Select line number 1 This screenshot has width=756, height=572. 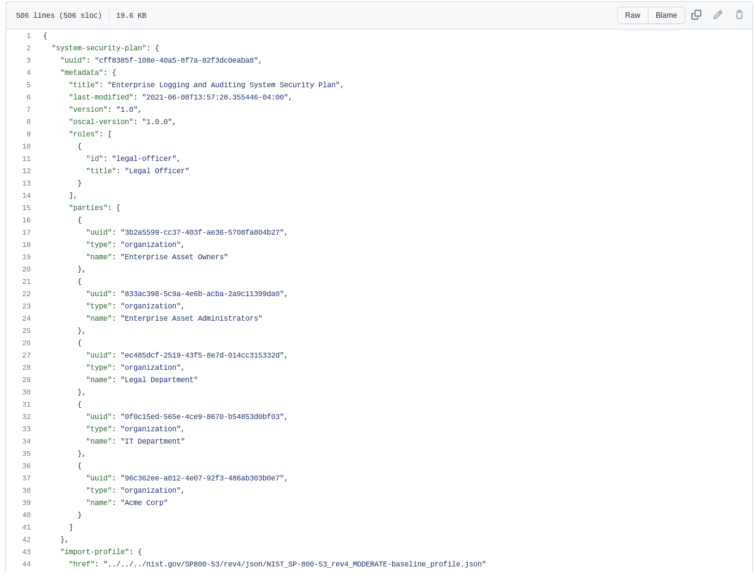tap(28, 36)
